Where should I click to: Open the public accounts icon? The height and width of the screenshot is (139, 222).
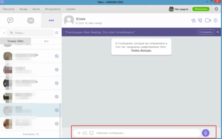coord(31,20)
